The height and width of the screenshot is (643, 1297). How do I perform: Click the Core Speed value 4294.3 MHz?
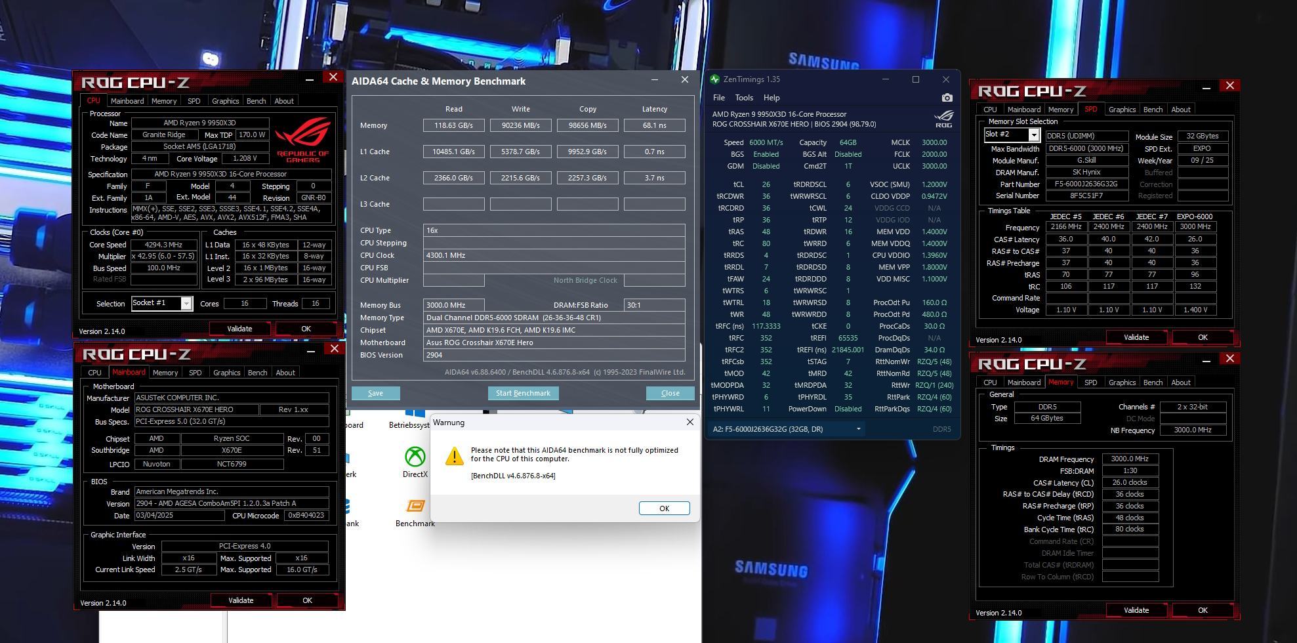(163, 245)
